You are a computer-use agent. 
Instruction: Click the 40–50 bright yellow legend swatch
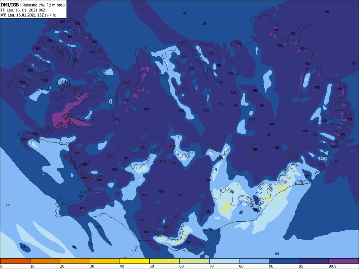[135, 261]
